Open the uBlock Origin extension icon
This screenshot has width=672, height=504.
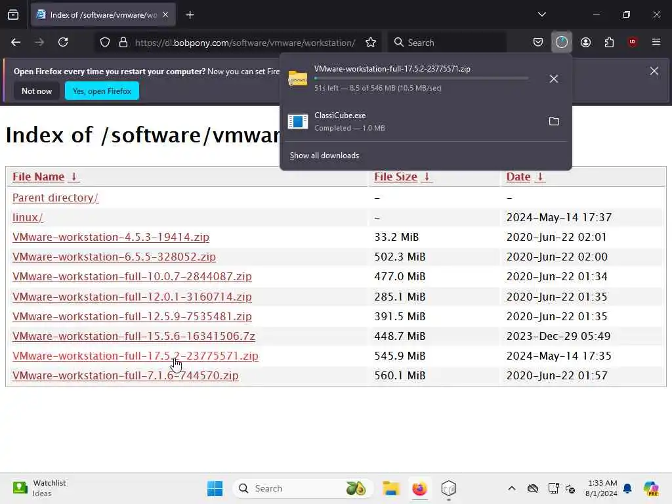point(633,42)
